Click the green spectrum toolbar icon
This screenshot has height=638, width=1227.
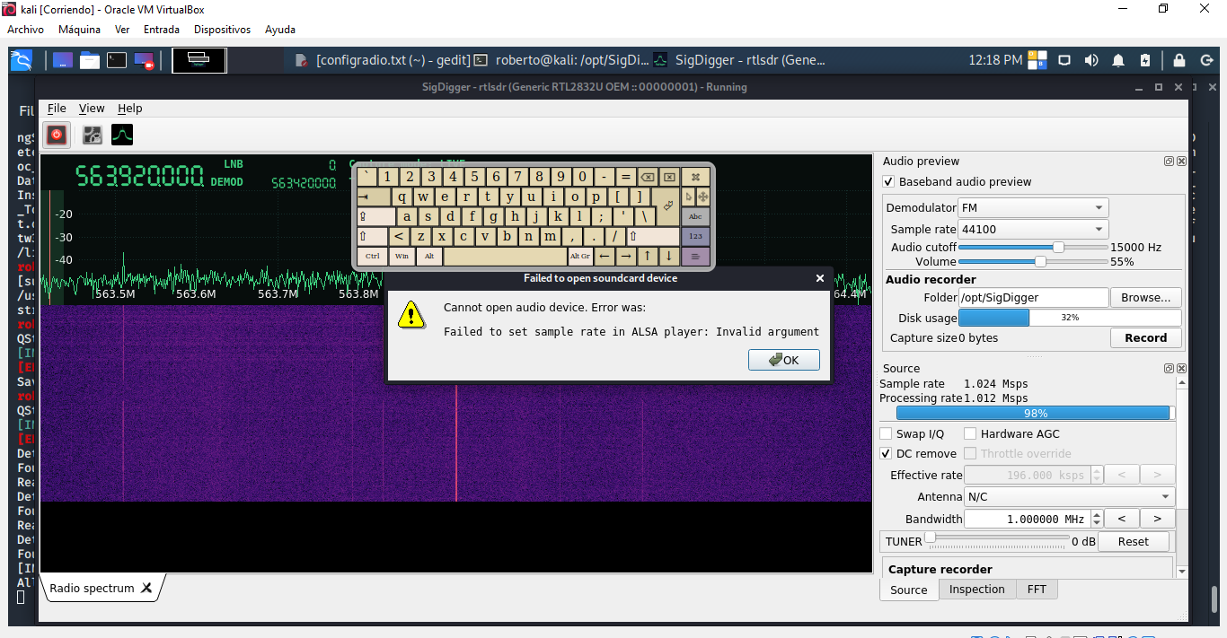[121, 135]
